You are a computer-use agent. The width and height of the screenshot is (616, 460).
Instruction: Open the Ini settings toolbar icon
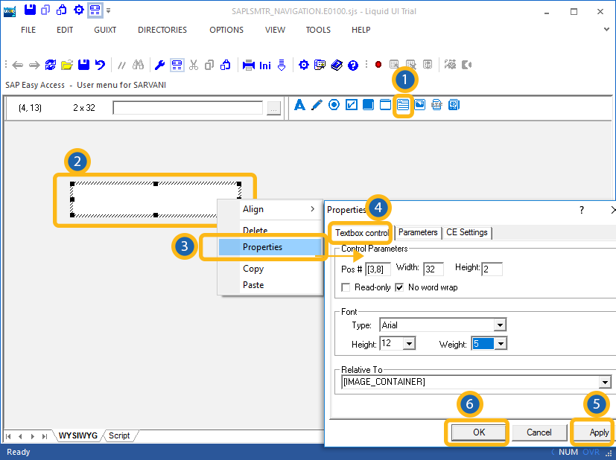click(265, 66)
